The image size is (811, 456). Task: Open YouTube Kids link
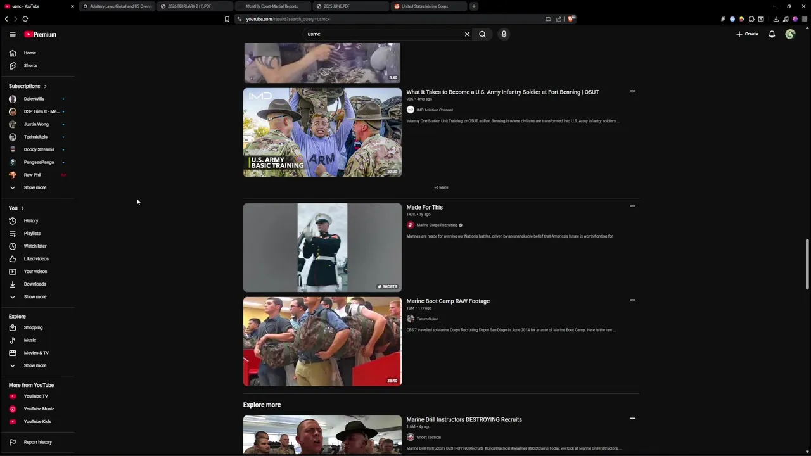click(x=37, y=422)
